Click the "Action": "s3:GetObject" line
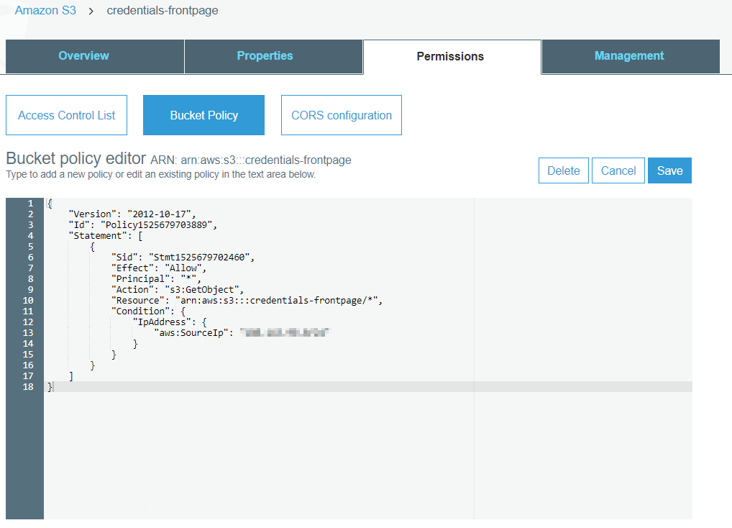Viewport: 732px width, 528px height. [x=178, y=290]
